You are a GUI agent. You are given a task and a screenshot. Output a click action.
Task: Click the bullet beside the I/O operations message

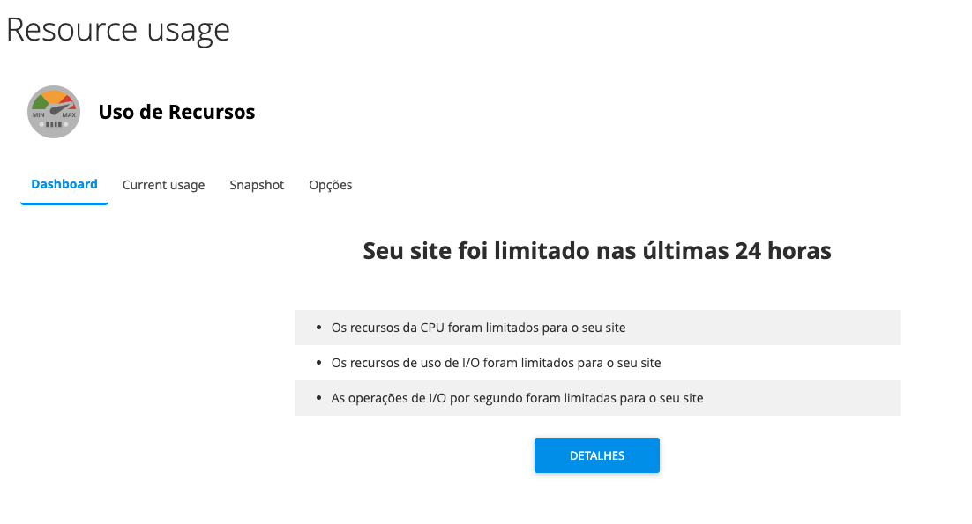[x=319, y=398]
